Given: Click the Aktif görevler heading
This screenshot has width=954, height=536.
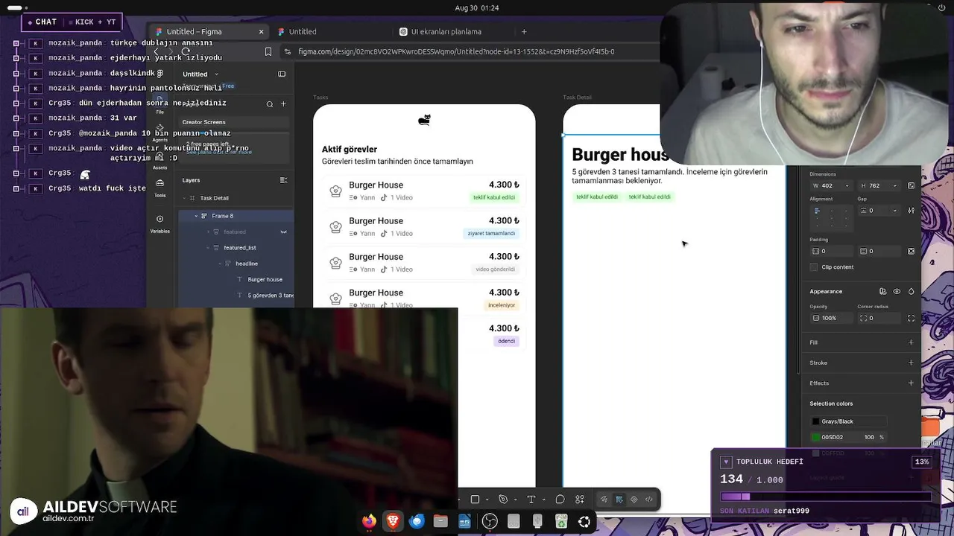Looking at the screenshot, I should coord(350,149).
